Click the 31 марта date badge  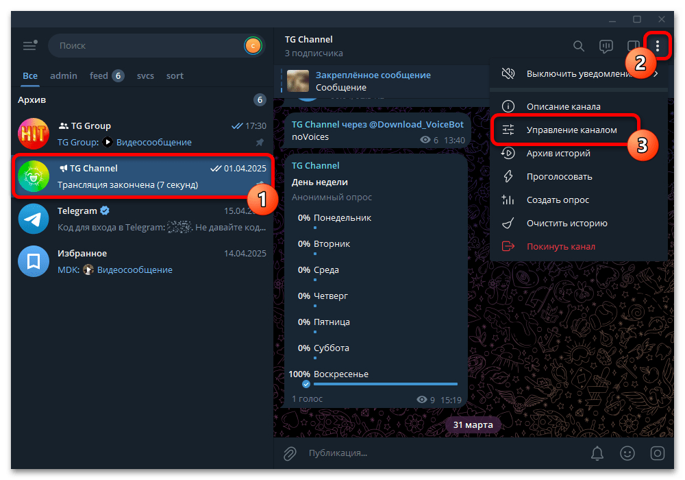click(473, 425)
